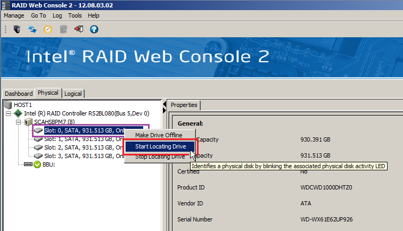Select Slot: 1 SATA drive row
The image size is (403, 231).
tap(84, 139)
